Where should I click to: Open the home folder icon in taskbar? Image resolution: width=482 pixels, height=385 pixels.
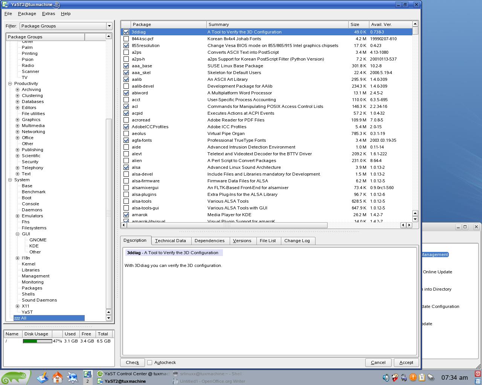58,377
